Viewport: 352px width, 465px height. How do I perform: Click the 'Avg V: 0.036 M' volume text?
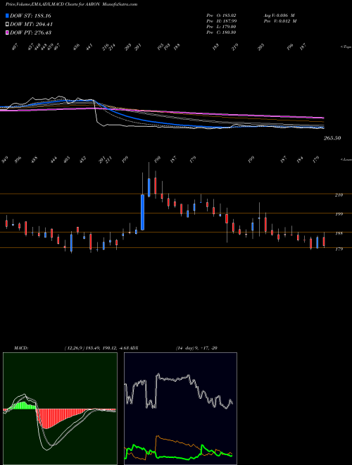coord(279,15)
